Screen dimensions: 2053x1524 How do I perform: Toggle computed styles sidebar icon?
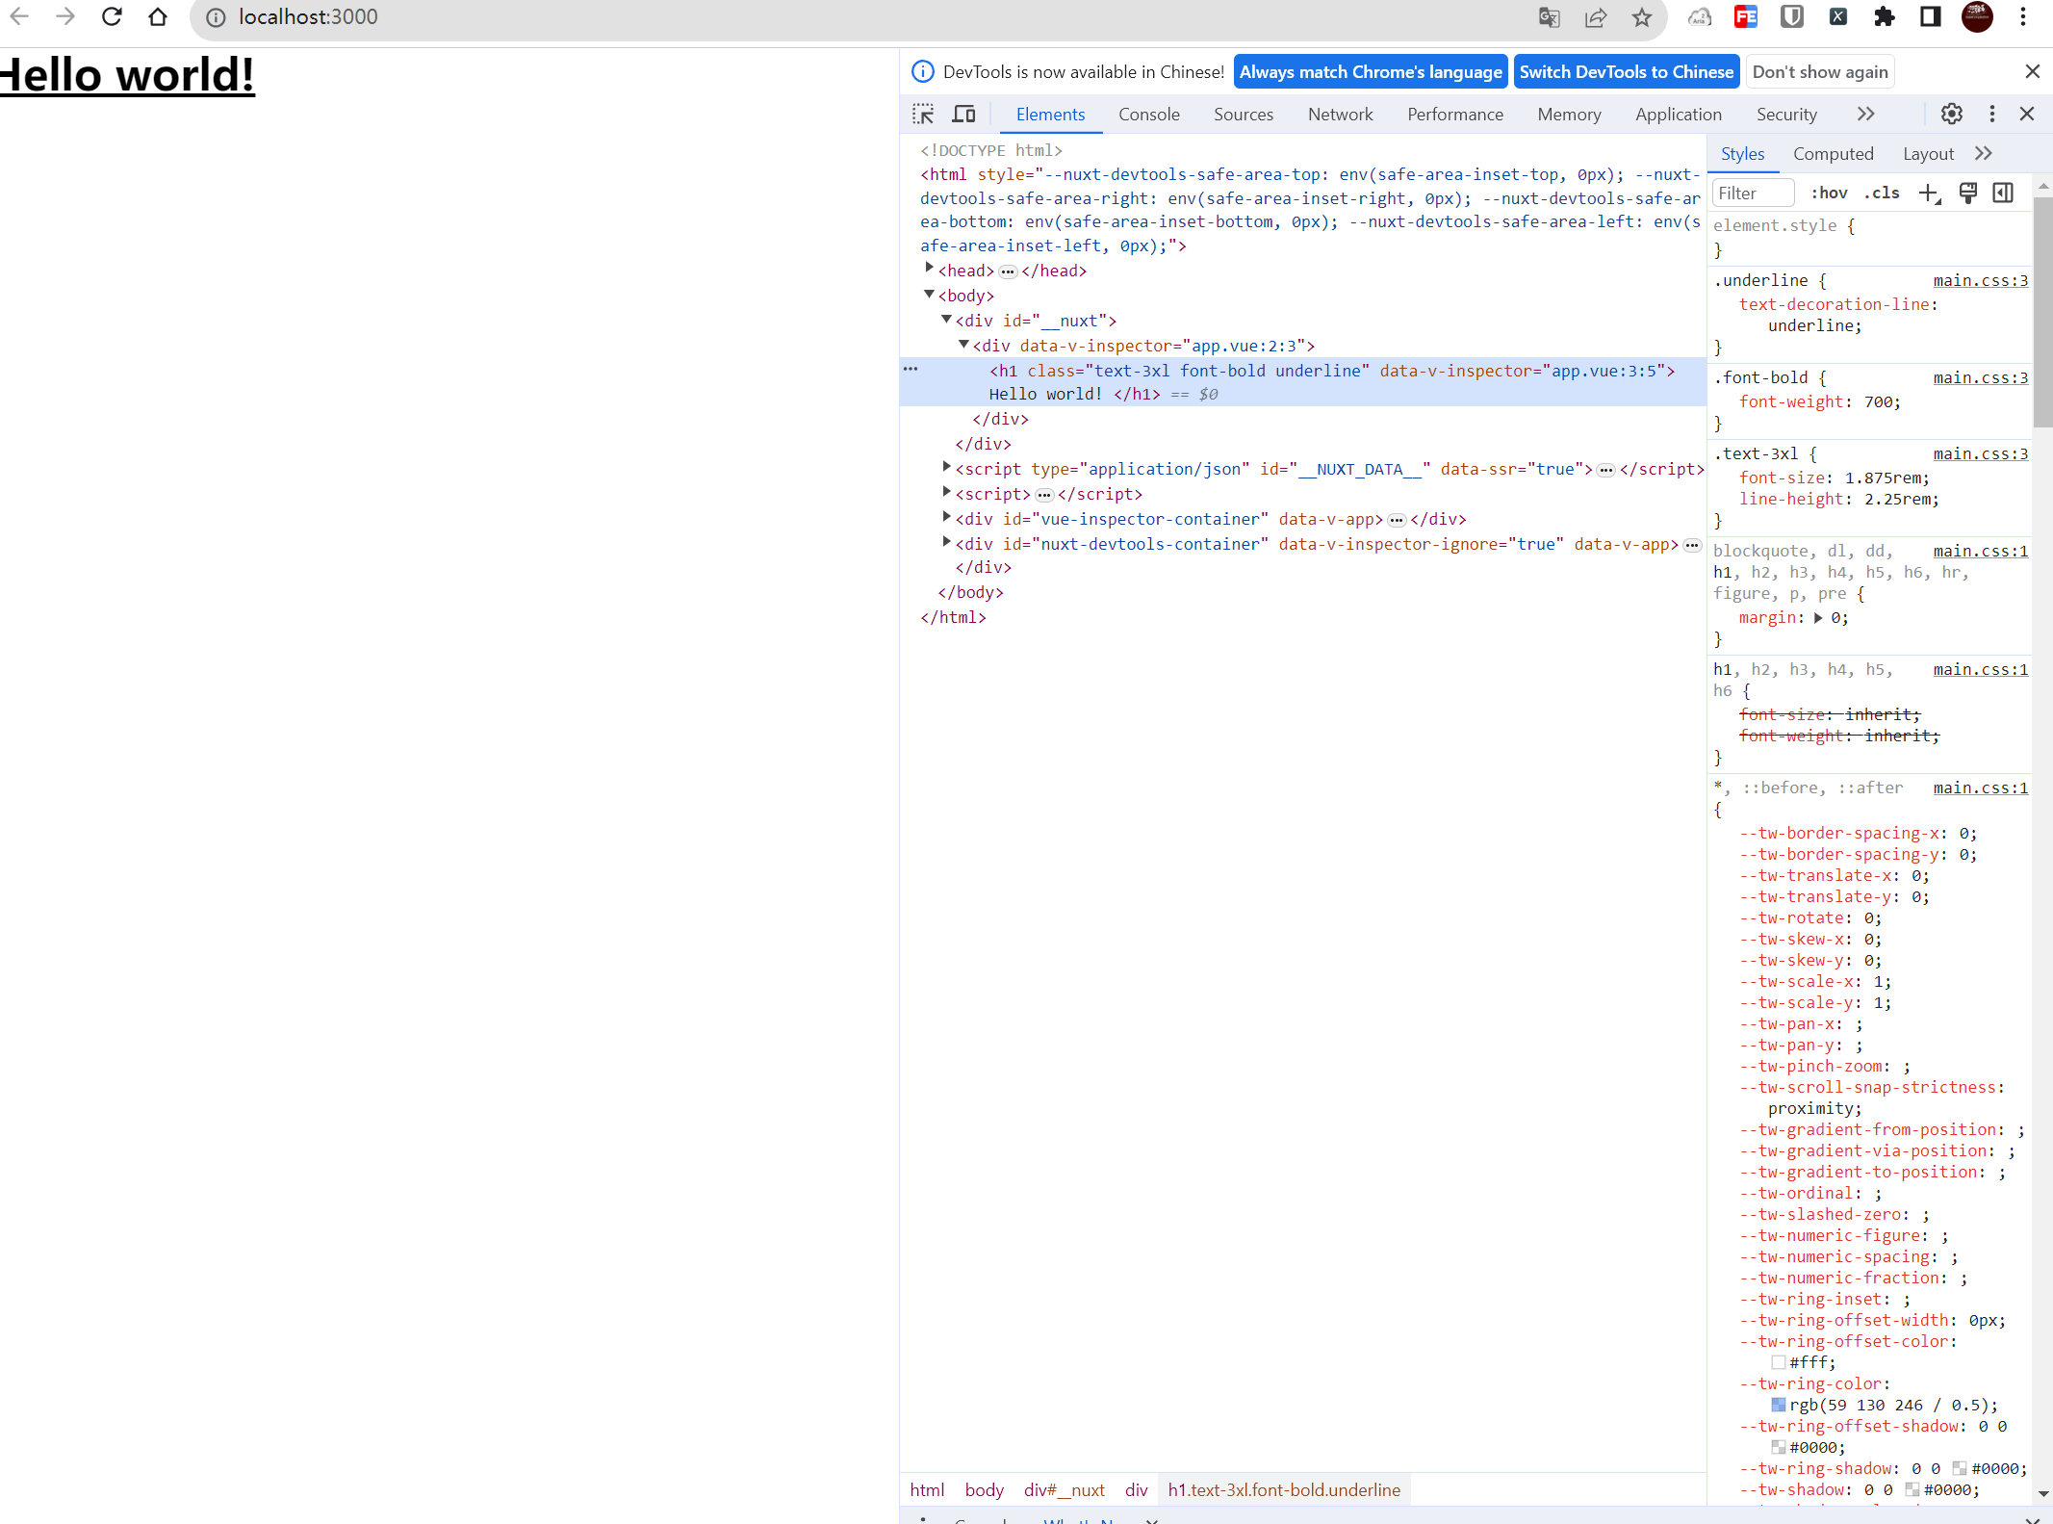[x=2003, y=194]
